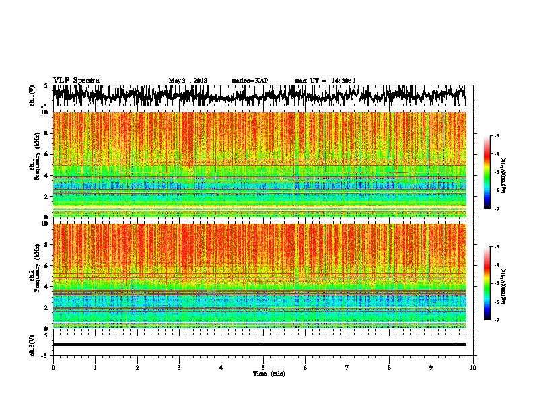Click the "start UT = 14:30:1" header text
Image resolution: width=533 pixels, height=412 pixels.
pos(325,81)
